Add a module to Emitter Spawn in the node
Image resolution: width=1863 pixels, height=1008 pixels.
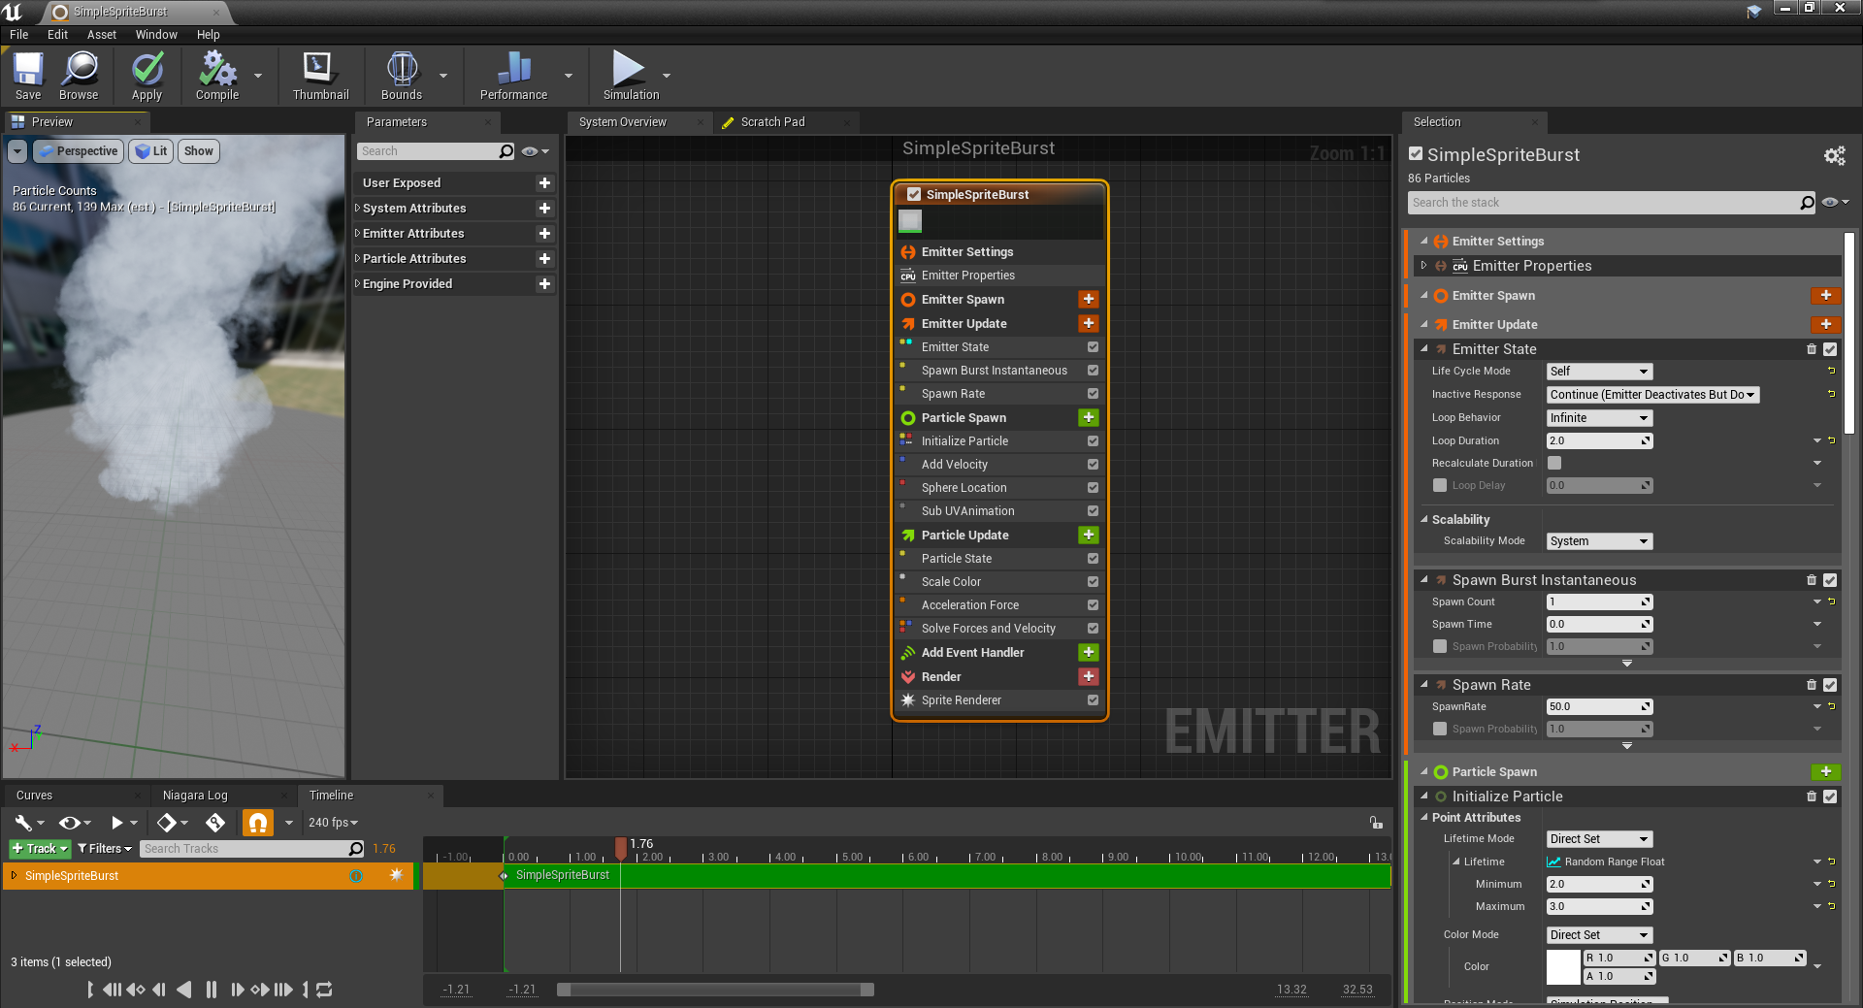pyautogui.click(x=1089, y=299)
